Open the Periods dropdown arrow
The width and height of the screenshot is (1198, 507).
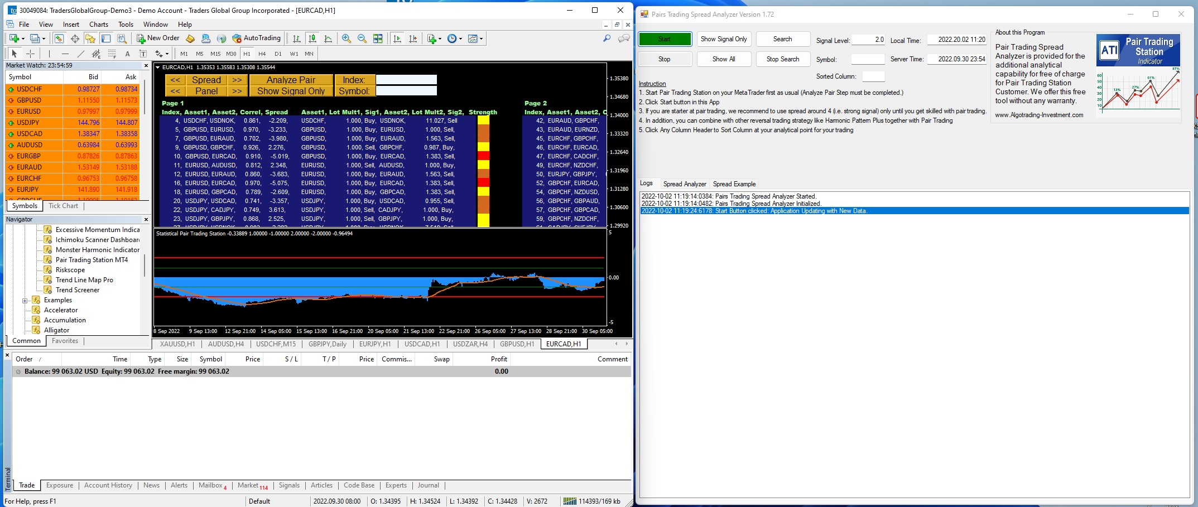(x=460, y=38)
